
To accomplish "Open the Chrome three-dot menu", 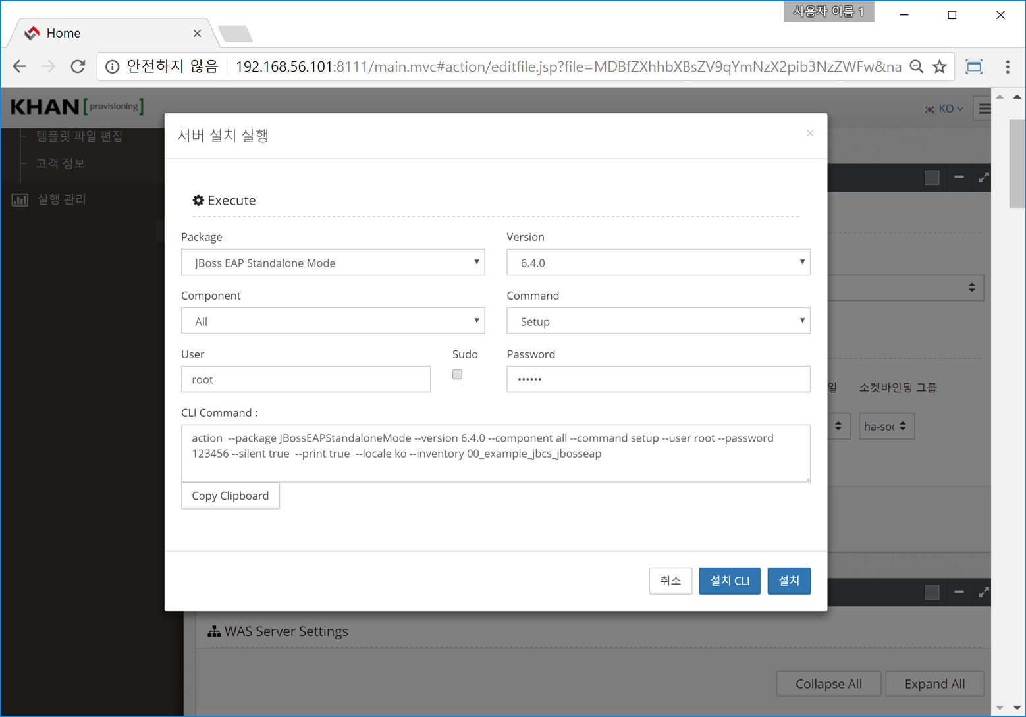I will (x=1007, y=66).
